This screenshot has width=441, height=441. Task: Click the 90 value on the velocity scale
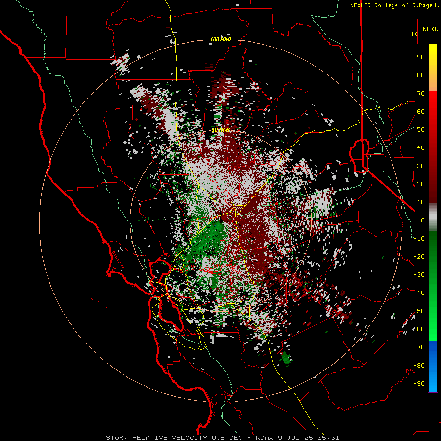[x=421, y=57]
